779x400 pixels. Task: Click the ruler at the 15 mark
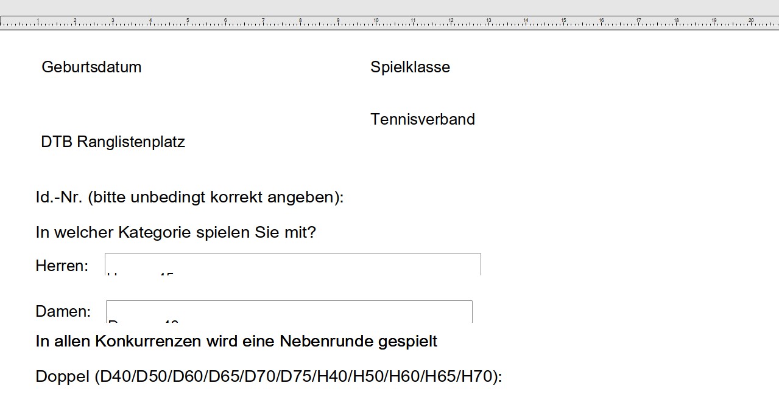click(x=563, y=22)
